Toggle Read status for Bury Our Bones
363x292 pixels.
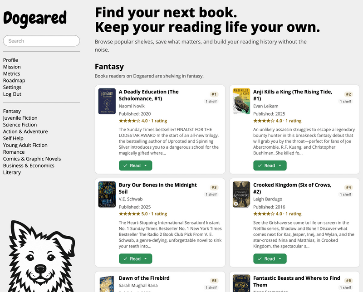(x=132, y=259)
